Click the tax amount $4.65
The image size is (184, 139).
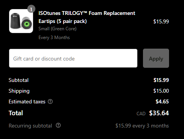(x=162, y=101)
